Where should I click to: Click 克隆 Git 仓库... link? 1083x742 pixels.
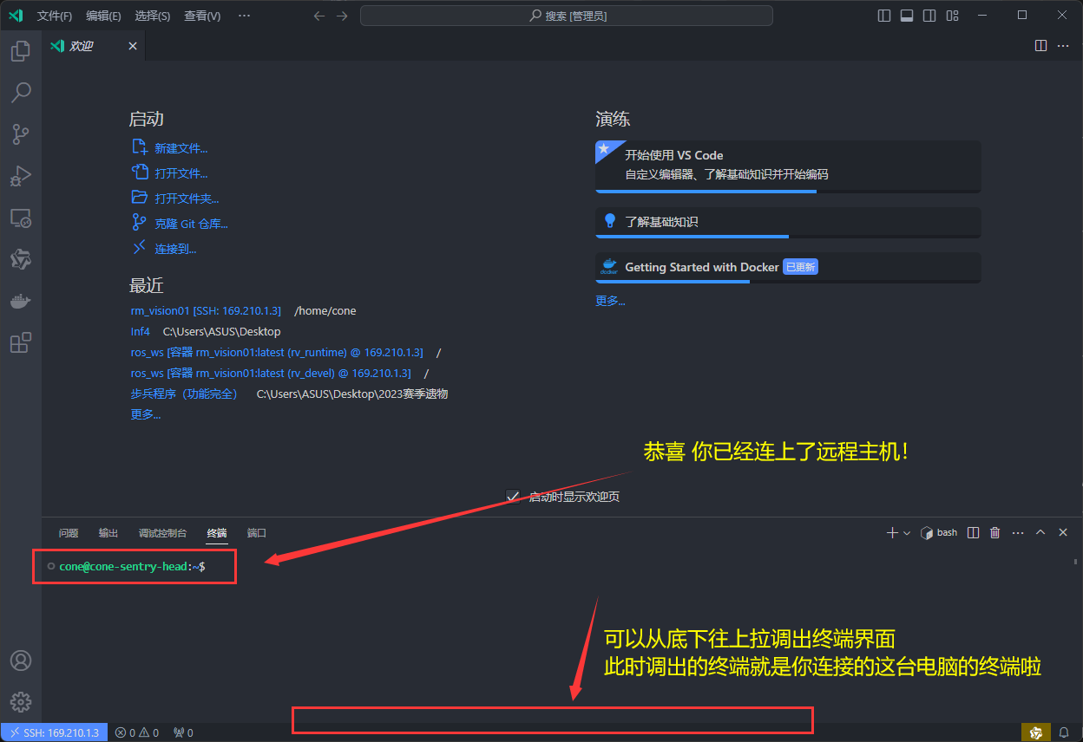coord(191,224)
